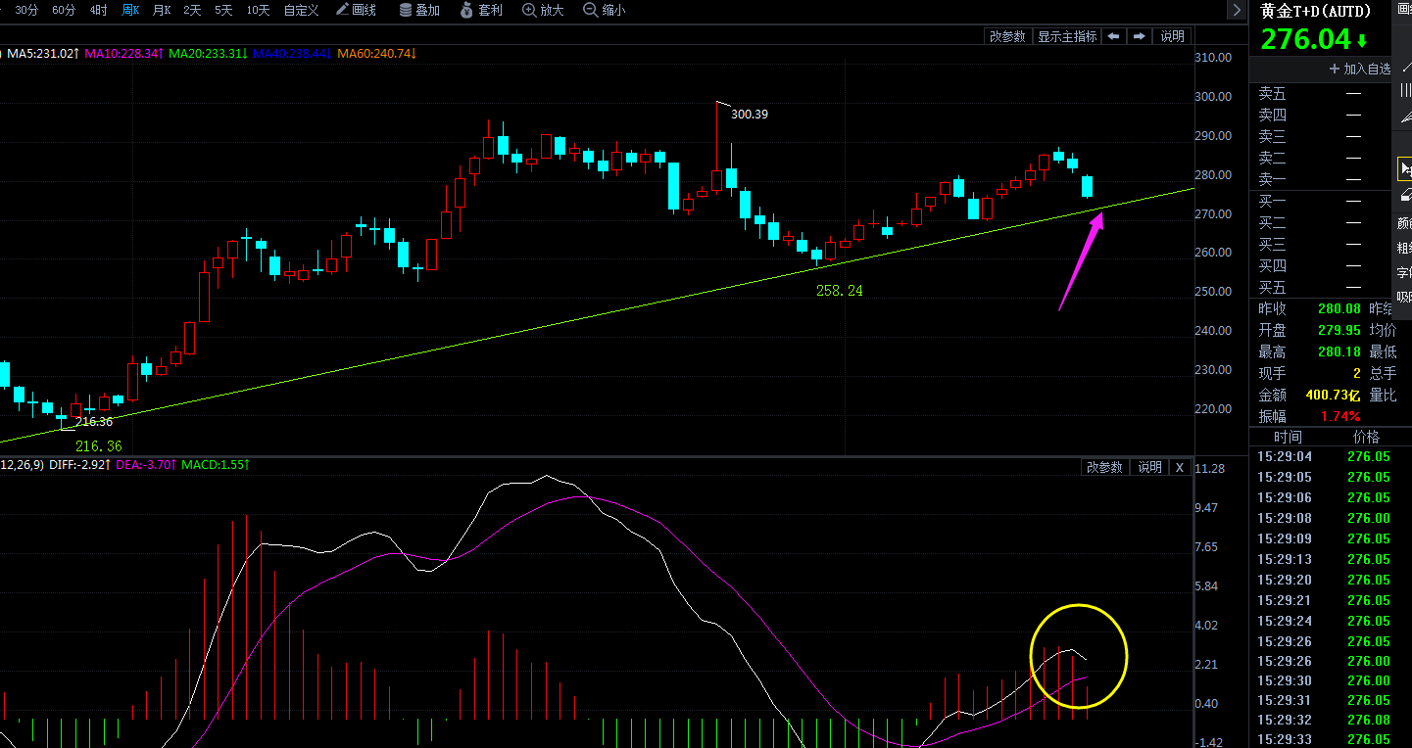The width and height of the screenshot is (1412, 748).
Task: Click the MACD:1.55 value label
Action: point(217,464)
